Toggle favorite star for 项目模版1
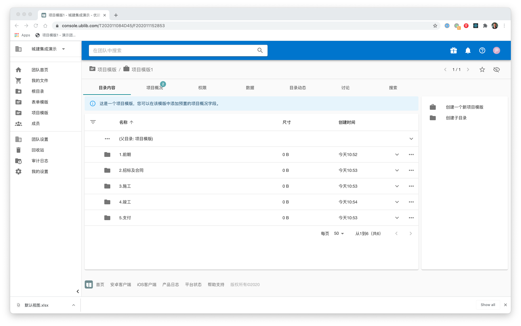The height and width of the screenshot is (326, 521). [482, 69]
